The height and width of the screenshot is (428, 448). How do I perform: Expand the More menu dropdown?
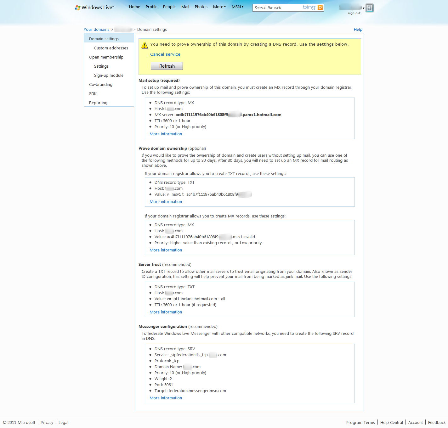[219, 7]
